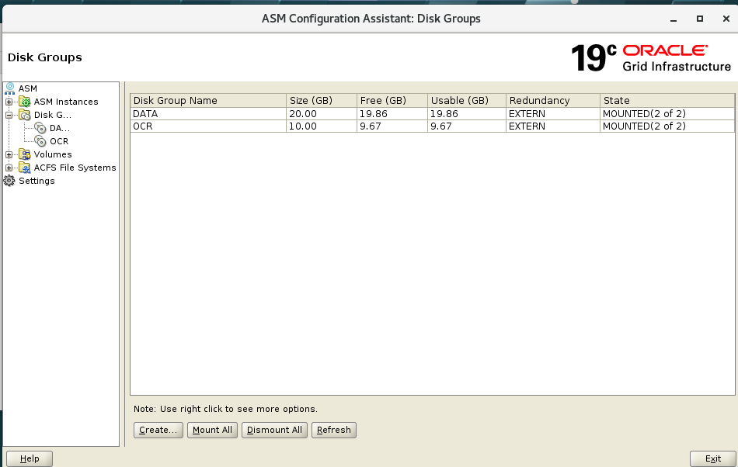Click MOUNTED(2 of 2) in OCR row
This screenshot has width=738, height=467.
667,126
